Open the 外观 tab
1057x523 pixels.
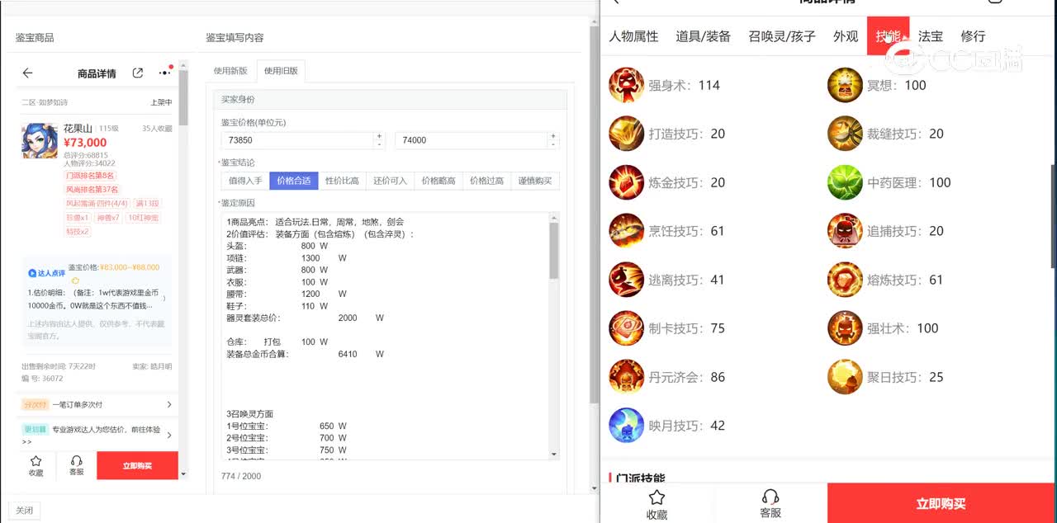846,36
